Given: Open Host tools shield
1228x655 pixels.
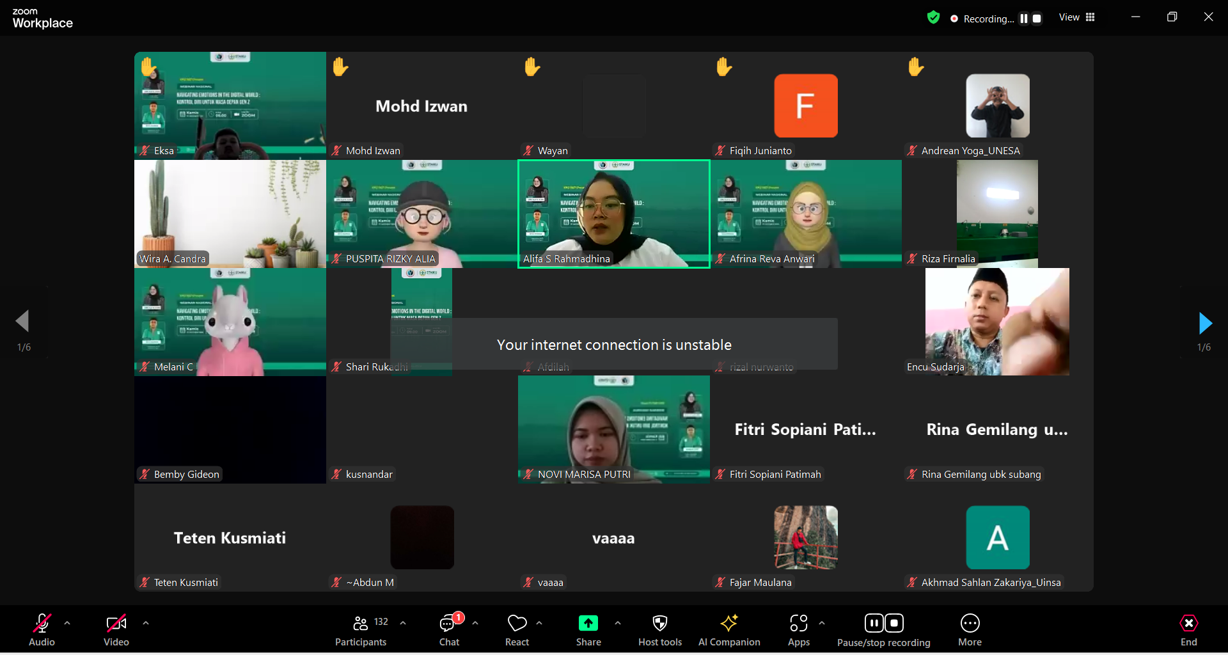Looking at the screenshot, I should tap(659, 630).
